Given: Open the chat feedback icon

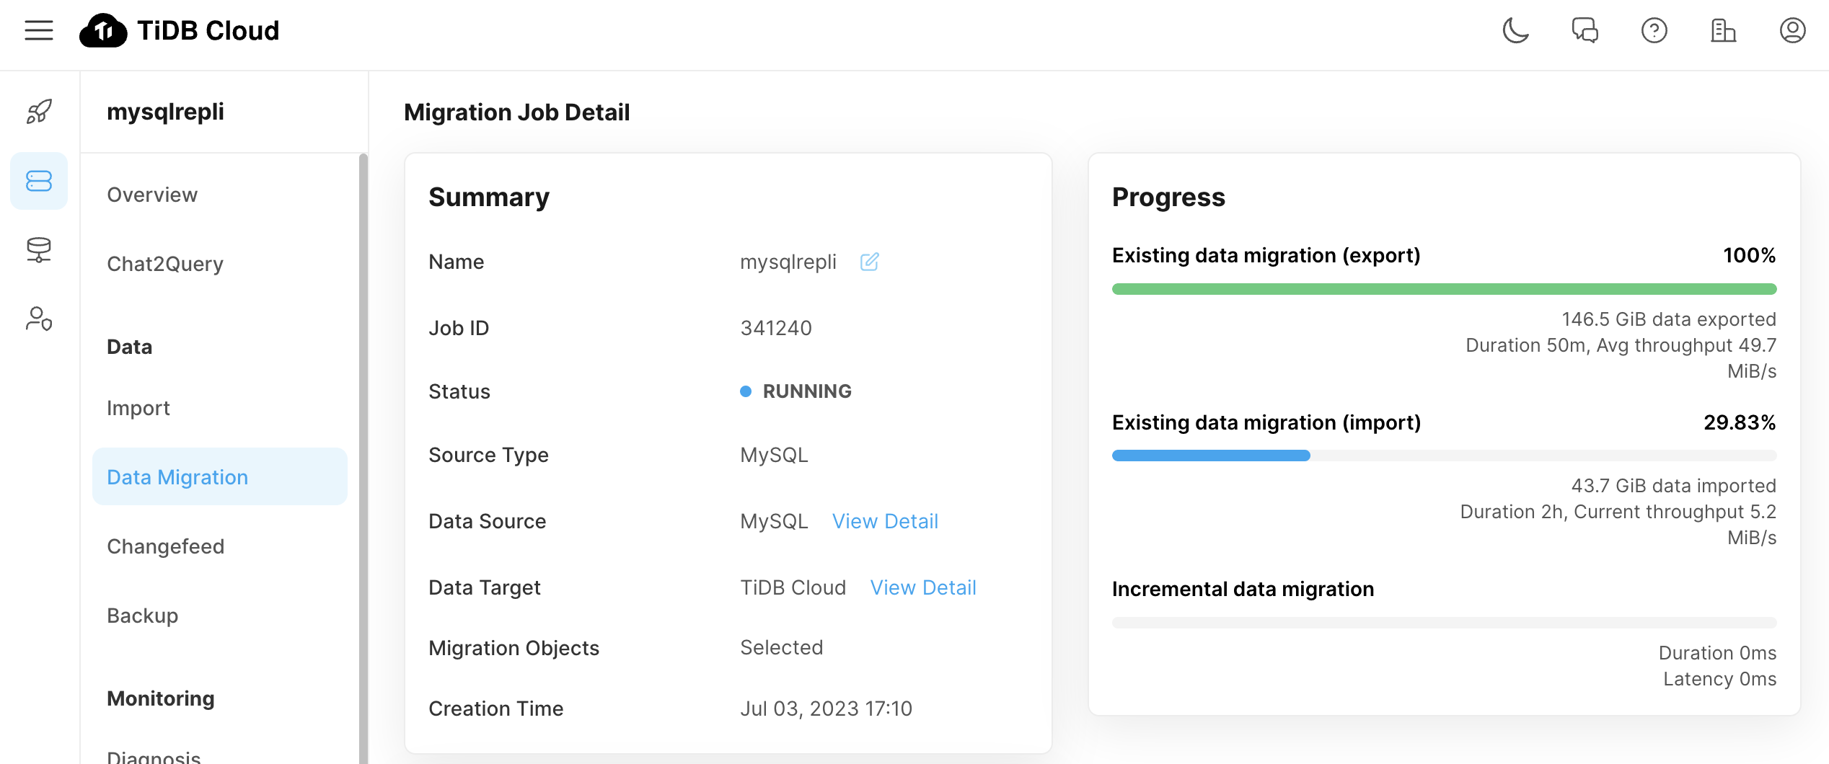Looking at the screenshot, I should 1585,30.
